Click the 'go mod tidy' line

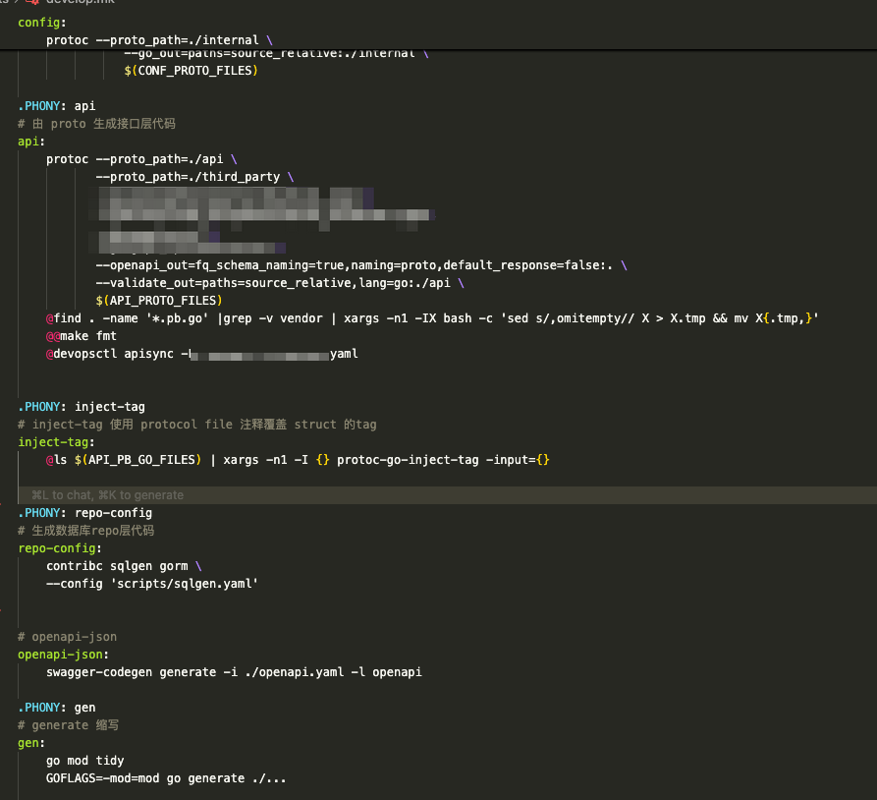[85, 761]
